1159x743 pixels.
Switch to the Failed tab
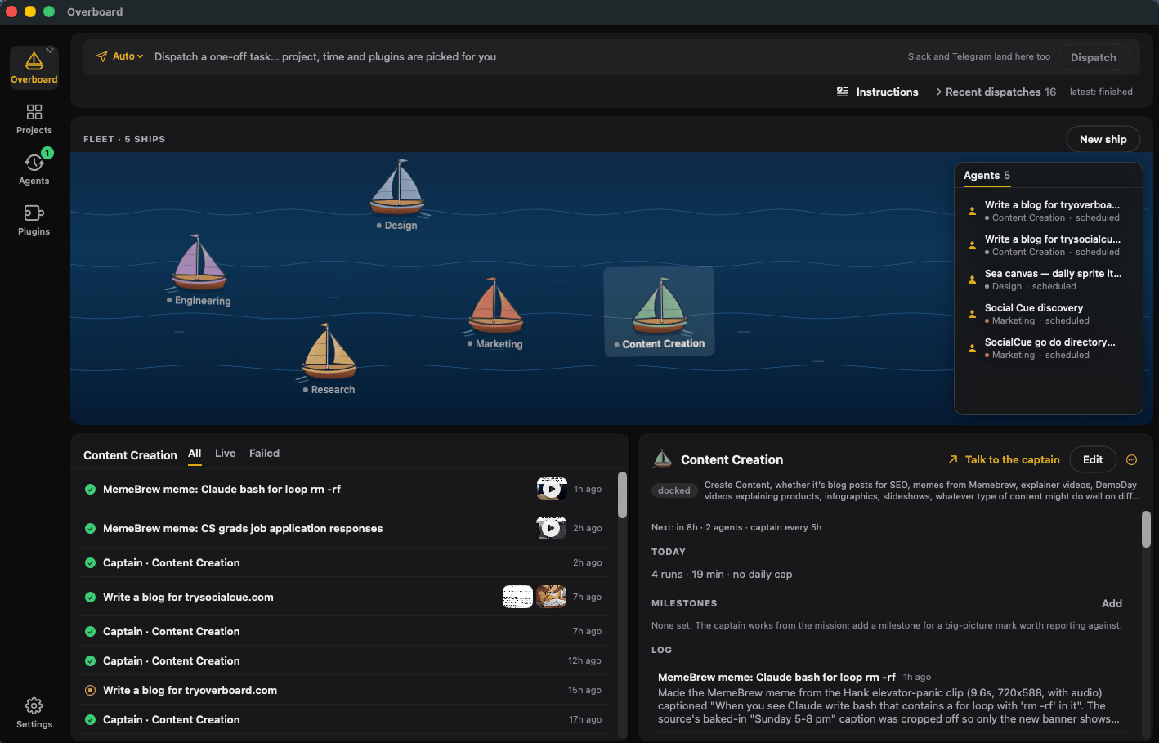click(x=264, y=454)
